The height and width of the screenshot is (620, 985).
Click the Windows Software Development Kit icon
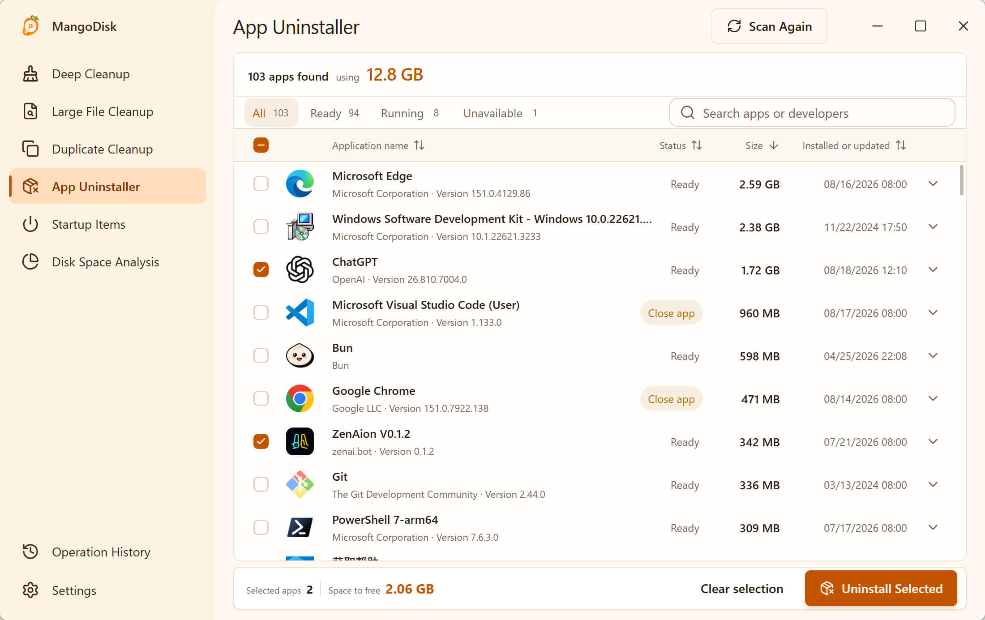coord(300,227)
